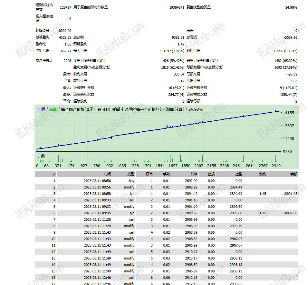The image size is (308, 285).
Task: Select the maximal drawdown 956.47 (7.72%)
Action: [x=172, y=51]
